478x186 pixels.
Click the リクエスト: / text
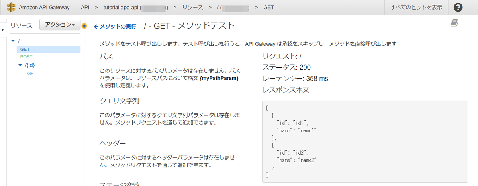[282, 56]
